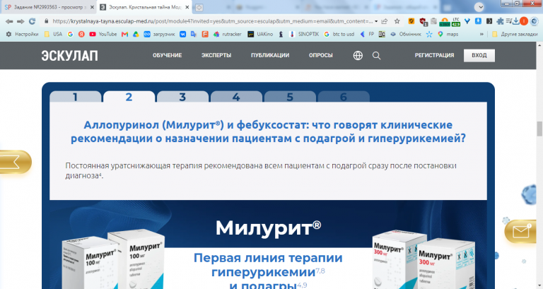
Task: Open the Gmail bookmark
Action: coord(124,34)
